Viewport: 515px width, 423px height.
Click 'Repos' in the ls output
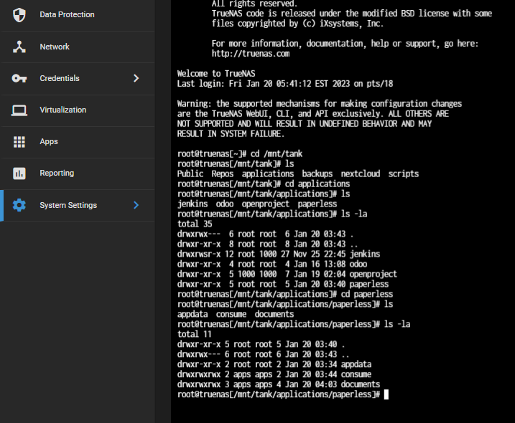223,174
